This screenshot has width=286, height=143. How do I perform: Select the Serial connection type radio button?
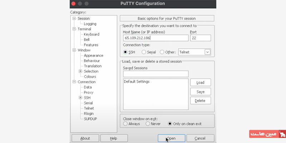click(x=144, y=52)
